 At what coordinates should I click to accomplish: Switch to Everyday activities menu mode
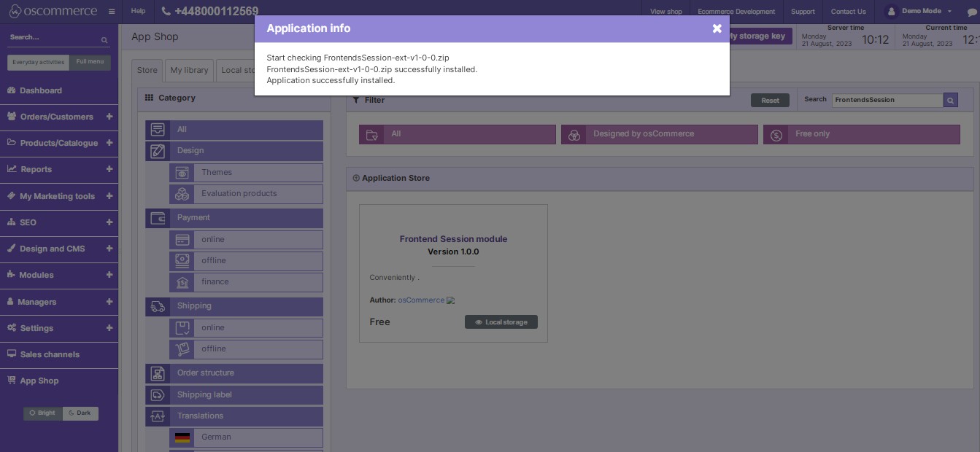click(39, 62)
